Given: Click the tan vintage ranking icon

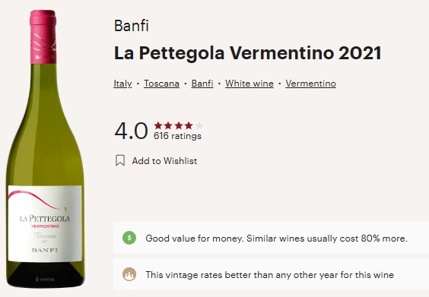Looking at the screenshot, I should pyautogui.click(x=129, y=274).
